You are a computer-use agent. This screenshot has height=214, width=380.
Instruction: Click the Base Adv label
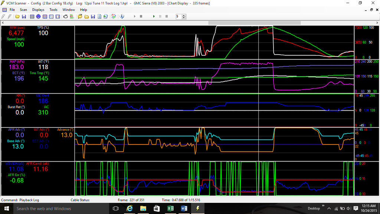pyautogui.click(x=16, y=141)
